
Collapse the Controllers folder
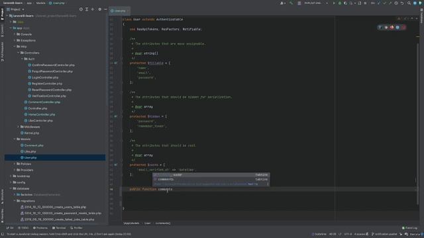[19, 53]
